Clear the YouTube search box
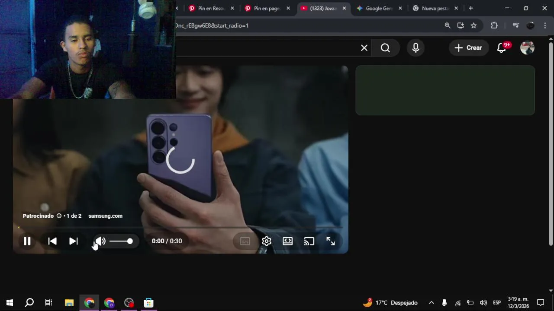Image resolution: width=554 pixels, height=311 pixels. point(364,48)
